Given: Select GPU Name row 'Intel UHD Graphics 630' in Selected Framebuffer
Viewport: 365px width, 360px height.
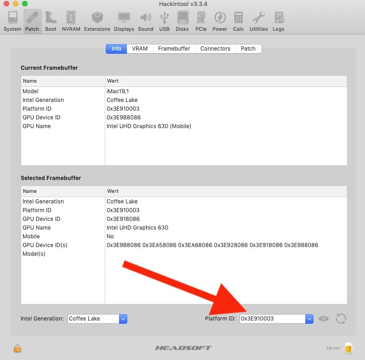Looking at the screenshot, I should 184,228.
